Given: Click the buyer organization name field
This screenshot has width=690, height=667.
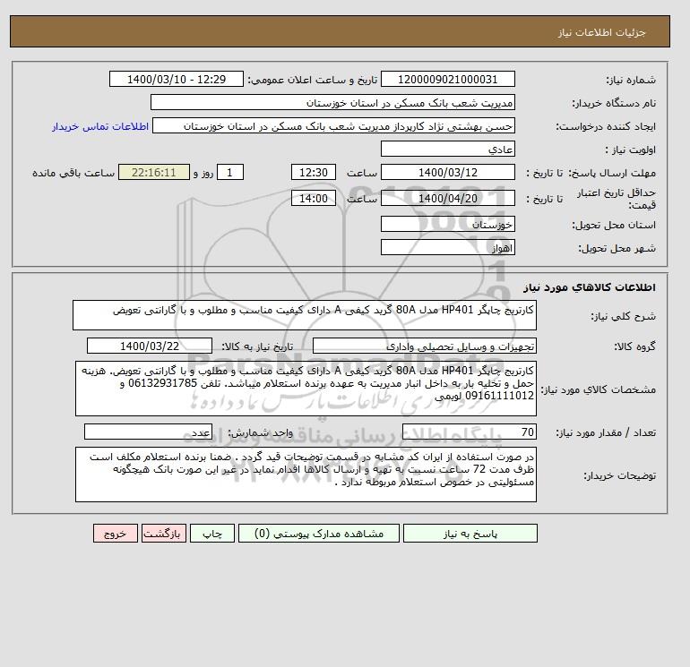Looking at the screenshot, I should tap(332, 102).
